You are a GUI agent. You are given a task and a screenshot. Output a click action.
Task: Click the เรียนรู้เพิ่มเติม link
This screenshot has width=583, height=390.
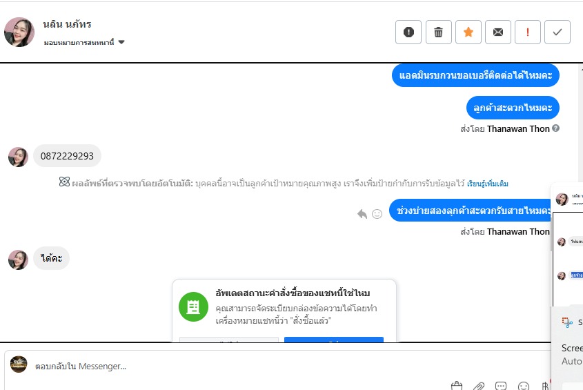[487, 184]
